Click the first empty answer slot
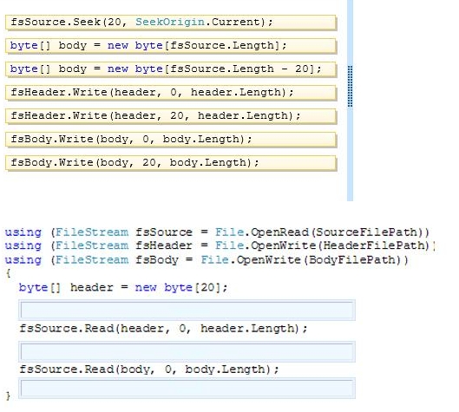The width and height of the screenshot is (459, 412). 187,310
